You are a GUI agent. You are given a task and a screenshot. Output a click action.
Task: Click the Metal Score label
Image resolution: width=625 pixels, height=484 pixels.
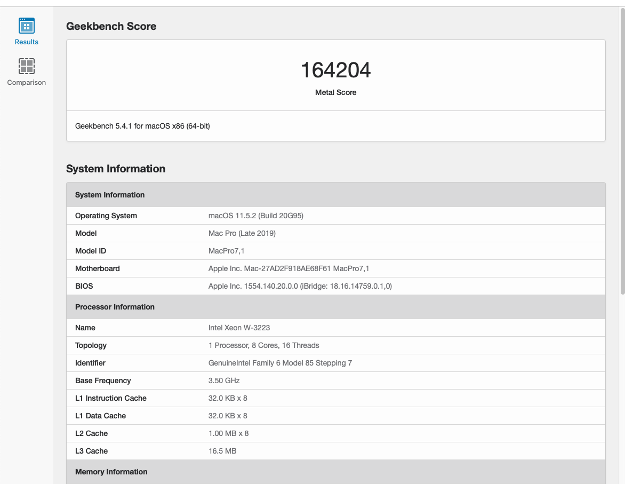pyautogui.click(x=335, y=92)
